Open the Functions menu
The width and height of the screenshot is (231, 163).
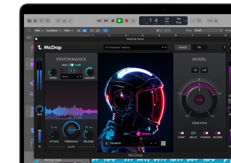point(53,30)
